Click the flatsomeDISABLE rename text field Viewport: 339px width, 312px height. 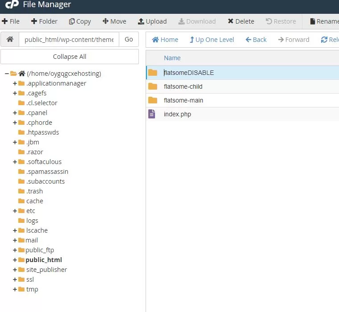pyautogui.click(x=189, y=73)
